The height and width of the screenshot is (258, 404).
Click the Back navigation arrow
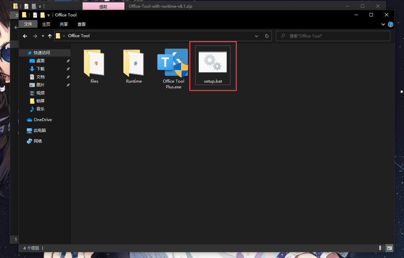point(25,36)
